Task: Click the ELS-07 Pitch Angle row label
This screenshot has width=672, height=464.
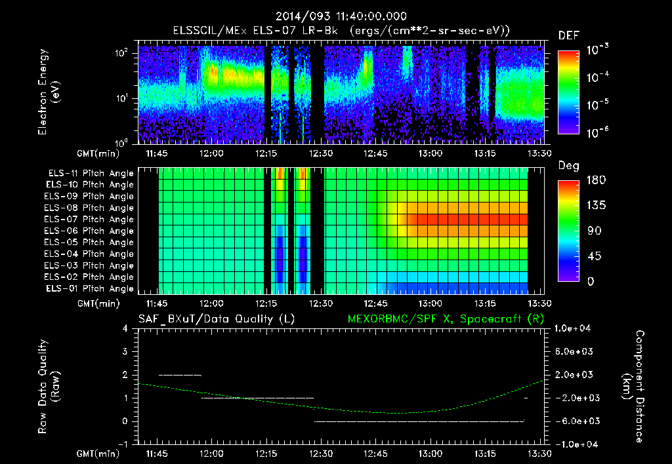Action: click(x=89, y=219)
